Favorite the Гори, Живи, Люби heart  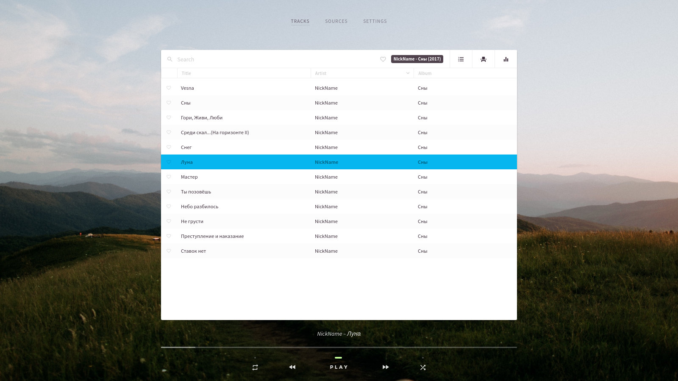(x=169, y=118)
